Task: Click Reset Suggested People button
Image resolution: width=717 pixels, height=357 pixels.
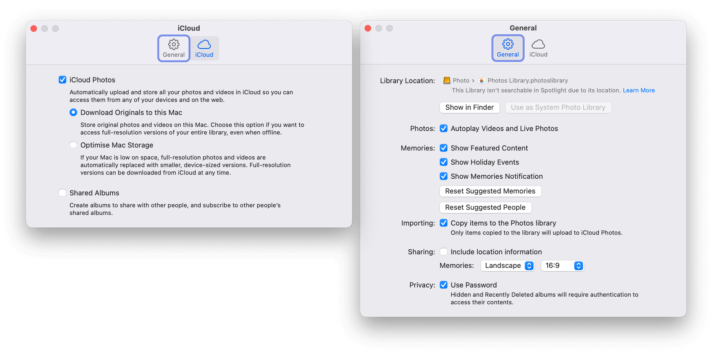Action: pyautogui.click(x=485, y=207)
